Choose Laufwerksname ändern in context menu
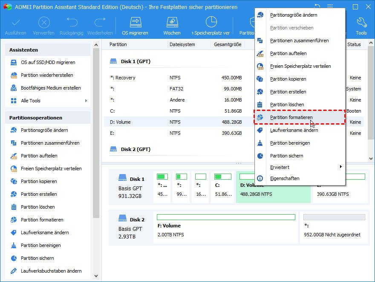The width and height of the screenshot is (375, 282). pos(300,130)
